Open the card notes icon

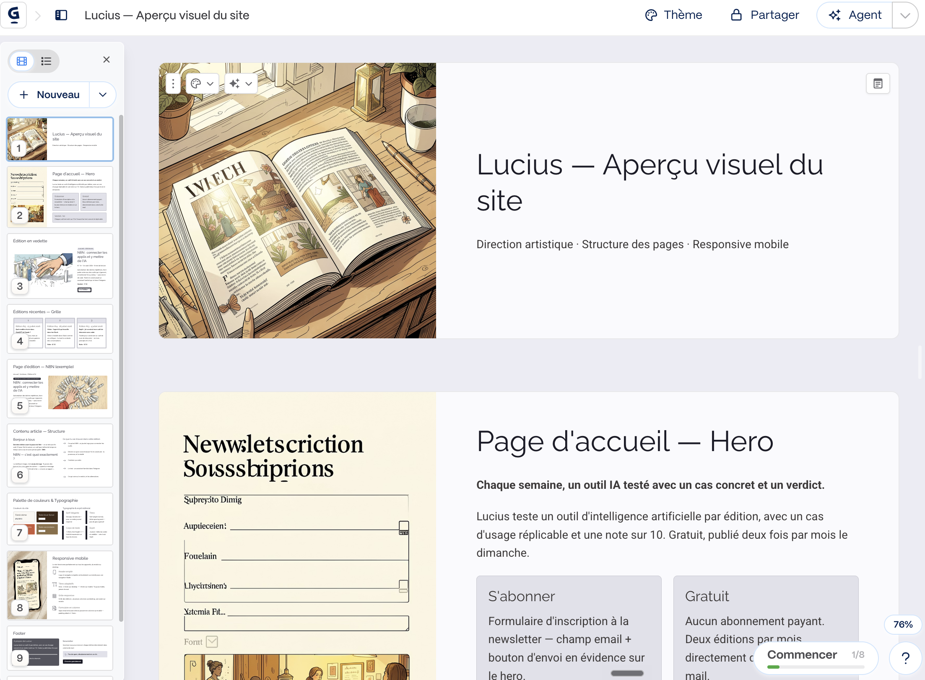(878, 83)
